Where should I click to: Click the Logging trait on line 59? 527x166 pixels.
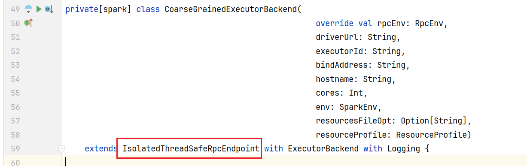[x=404, y=149]
